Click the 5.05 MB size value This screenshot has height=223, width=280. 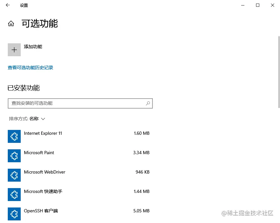tap(141, 211)
